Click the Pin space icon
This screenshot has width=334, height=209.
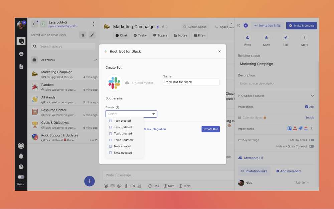click(x=285, y=38)
